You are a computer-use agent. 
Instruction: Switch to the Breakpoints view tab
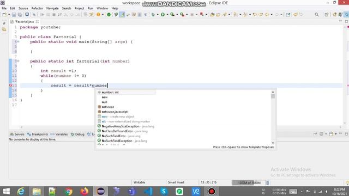38,134
